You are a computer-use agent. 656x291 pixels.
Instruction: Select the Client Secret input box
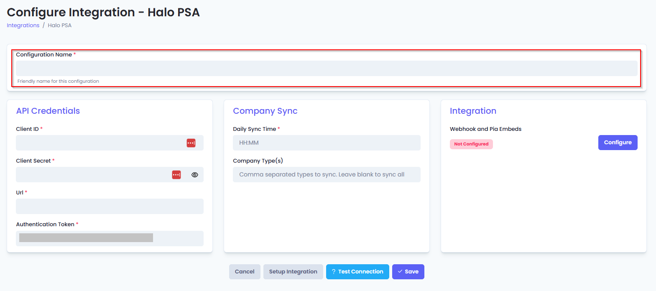pos(92,175)
